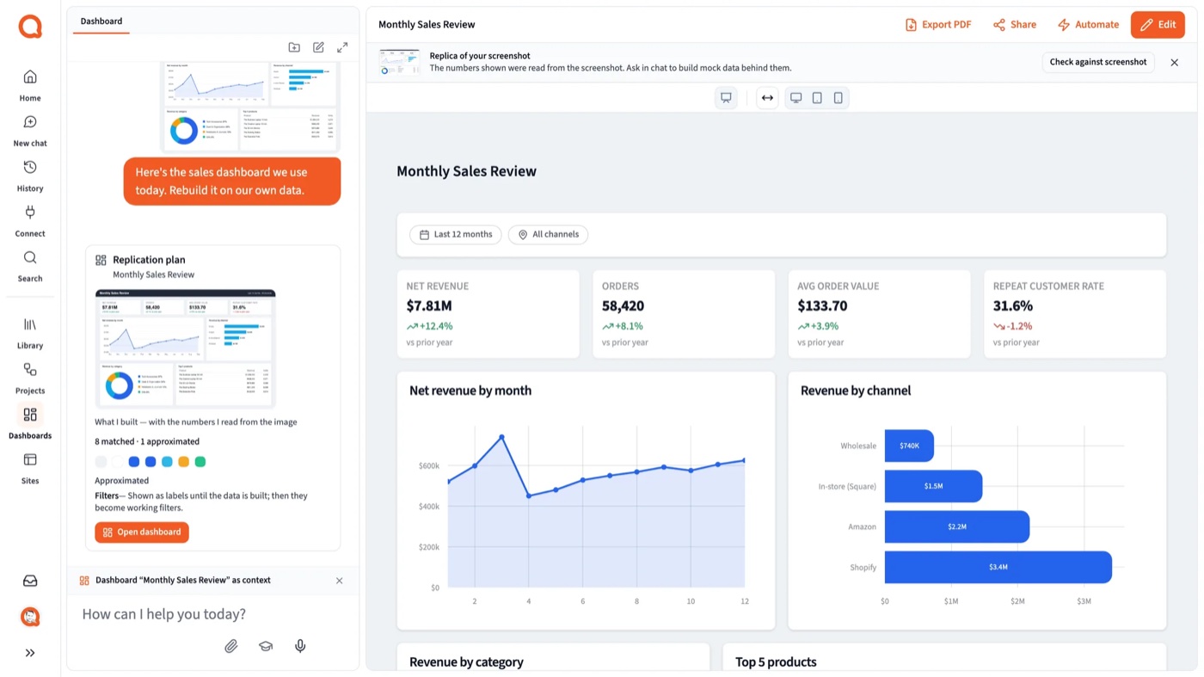Click the graduation cap icon
The width and height of the screenshot is (1204, 677).
[266, 646]
